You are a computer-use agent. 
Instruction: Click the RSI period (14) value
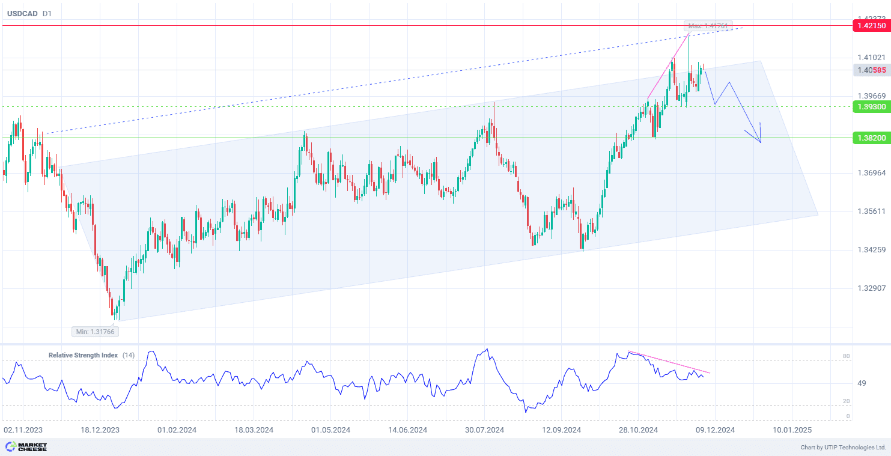coord(129,355)
